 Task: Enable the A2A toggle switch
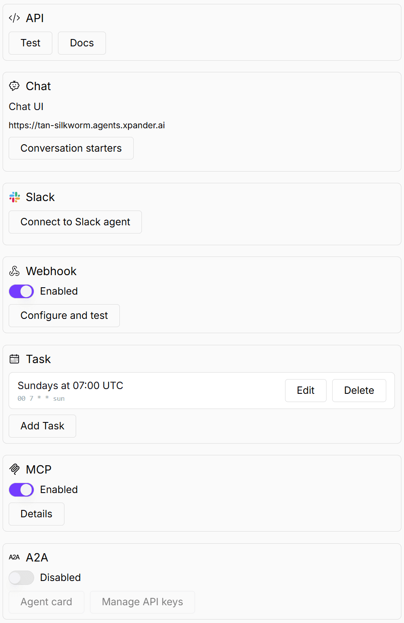(x=21, y=578)
